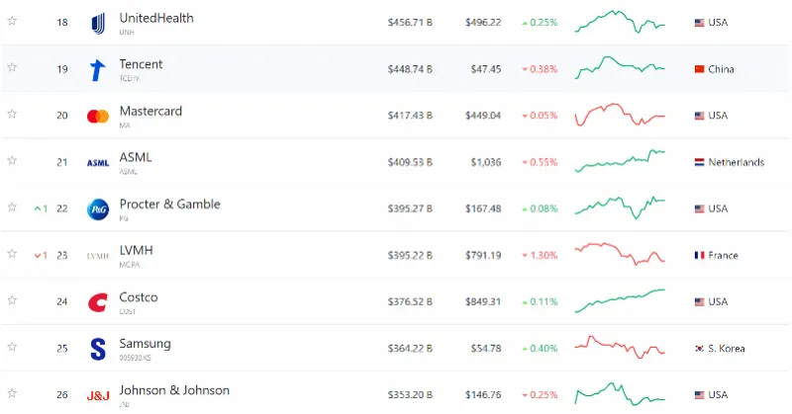Screen dimensions: 792x414
Task: Click the Mastercard logo icon
Action: [97, 116]
